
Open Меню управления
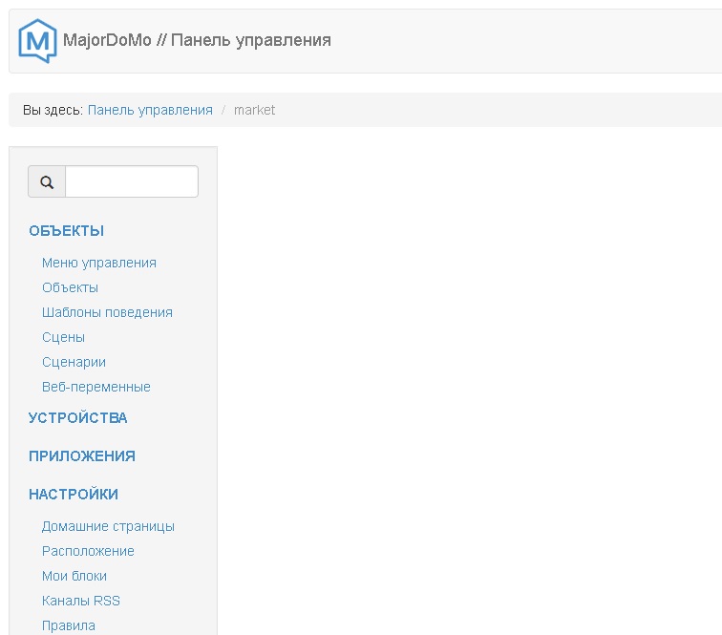click(x=99, y=263)
